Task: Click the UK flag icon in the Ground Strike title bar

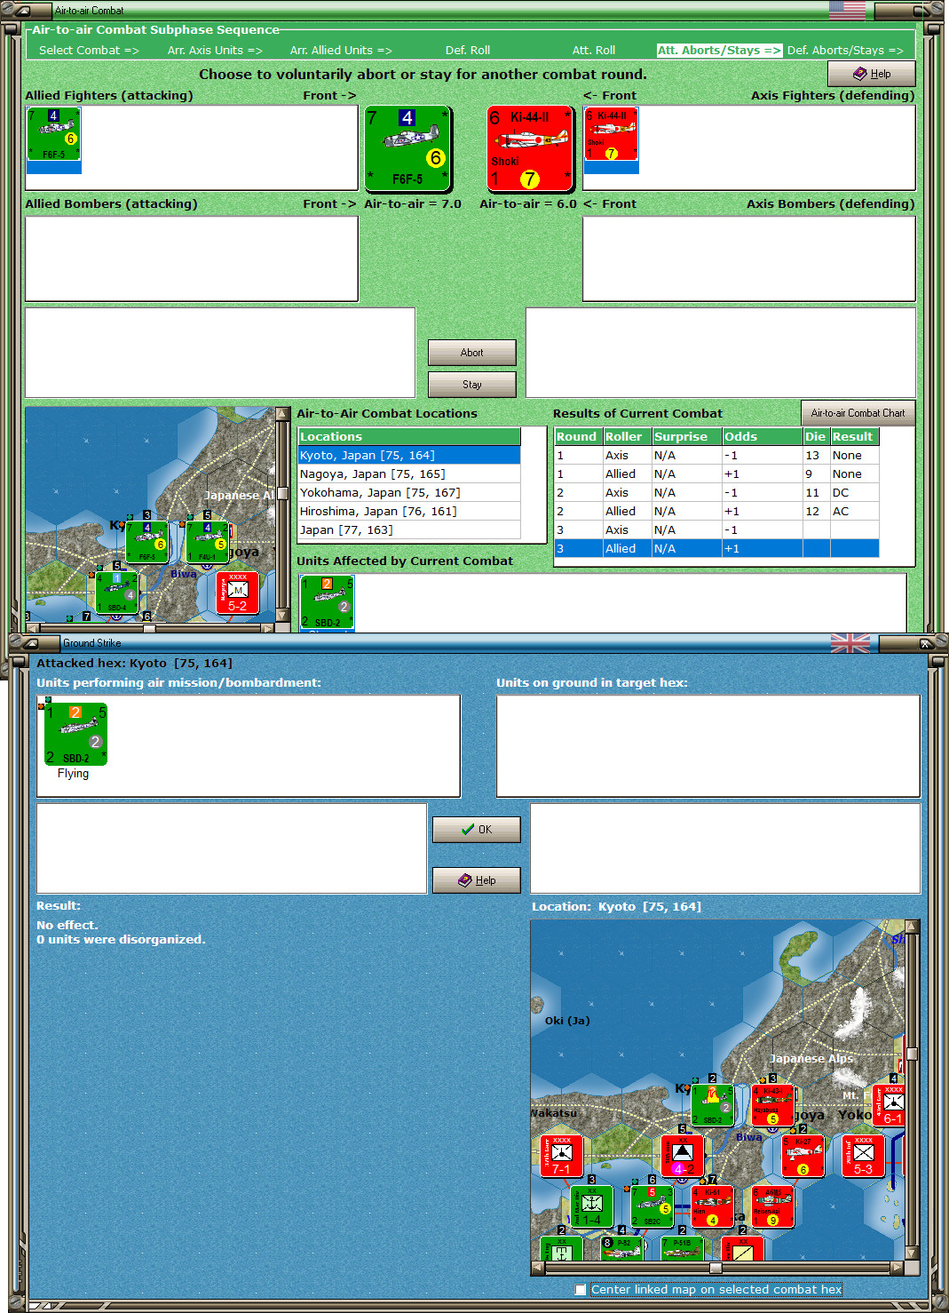Action: 850,643
